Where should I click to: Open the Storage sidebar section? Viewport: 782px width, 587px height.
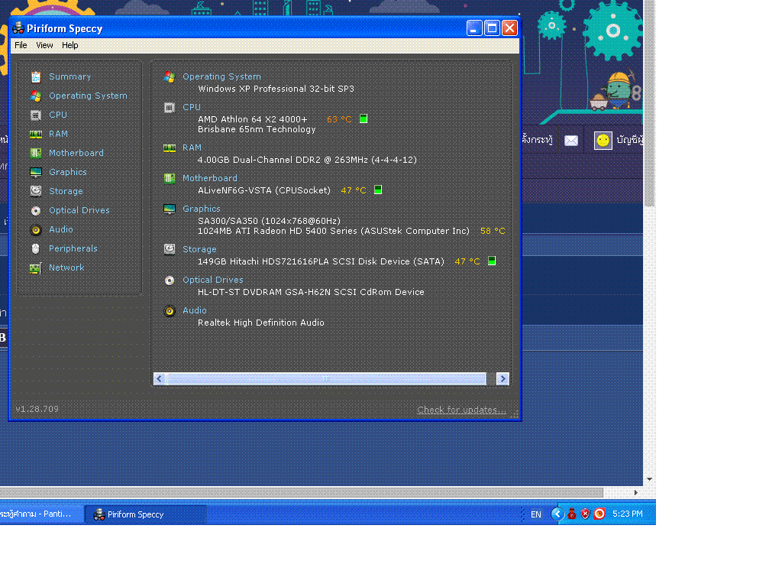point(66,191)
